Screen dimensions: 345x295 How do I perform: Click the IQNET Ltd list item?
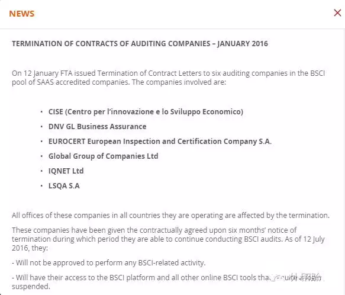coord(66,171)
